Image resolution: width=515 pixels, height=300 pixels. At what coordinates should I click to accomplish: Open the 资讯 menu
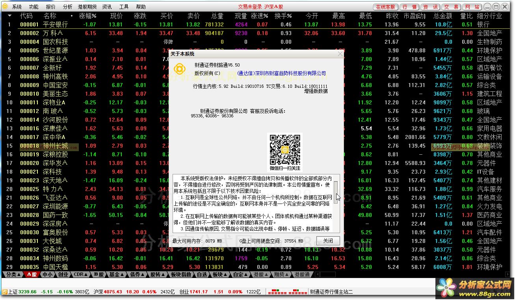click(107, 7)
